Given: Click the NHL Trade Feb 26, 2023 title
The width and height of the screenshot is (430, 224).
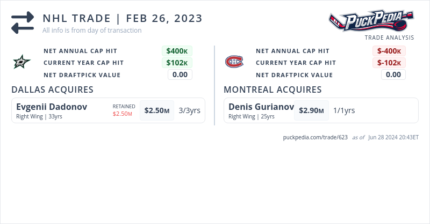Looking at the screenshot, I should 123,18.
